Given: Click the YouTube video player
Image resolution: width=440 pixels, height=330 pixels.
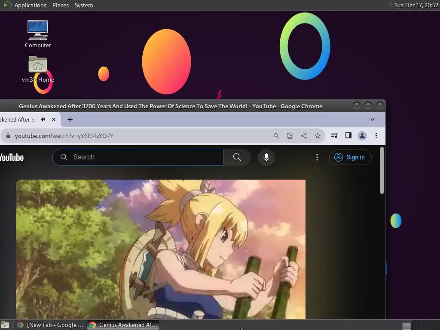Looking at the screenshot, I should 161,249.
